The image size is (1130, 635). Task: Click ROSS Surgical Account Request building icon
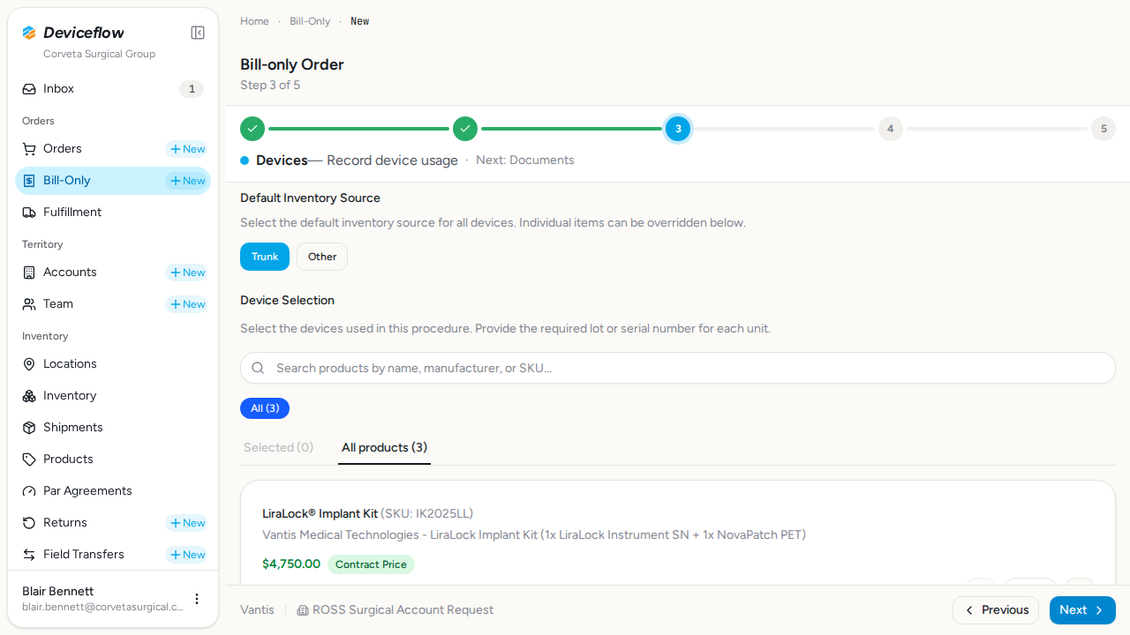303,610
